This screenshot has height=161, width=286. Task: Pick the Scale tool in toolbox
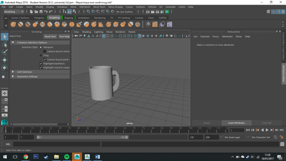click(5, 75)
